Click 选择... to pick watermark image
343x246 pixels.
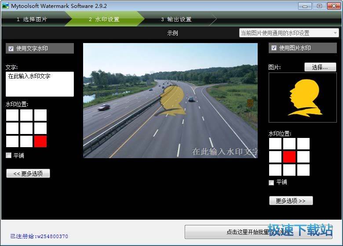tap(320, 67)
